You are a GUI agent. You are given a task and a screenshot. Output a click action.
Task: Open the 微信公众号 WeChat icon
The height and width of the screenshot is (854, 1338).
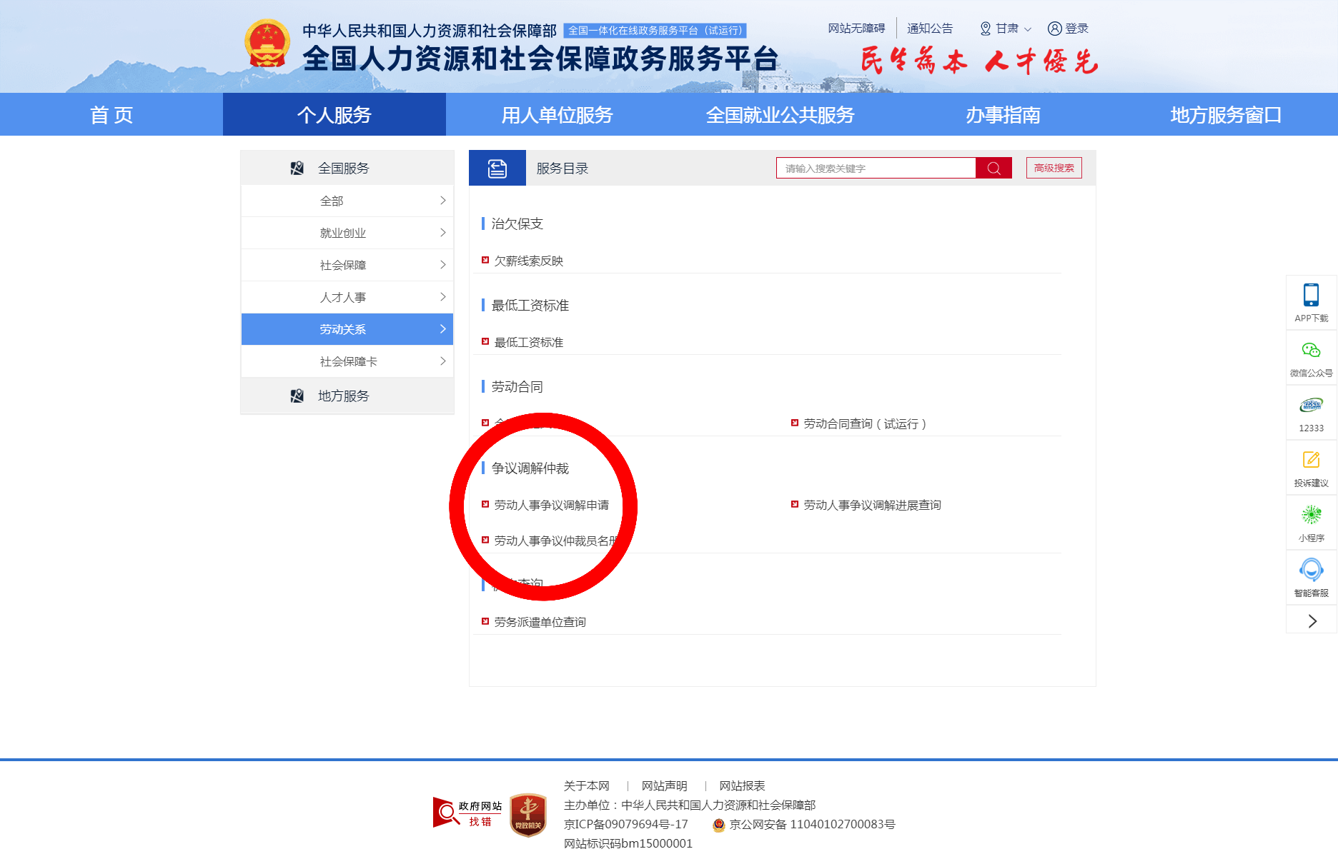point(1311,351)
